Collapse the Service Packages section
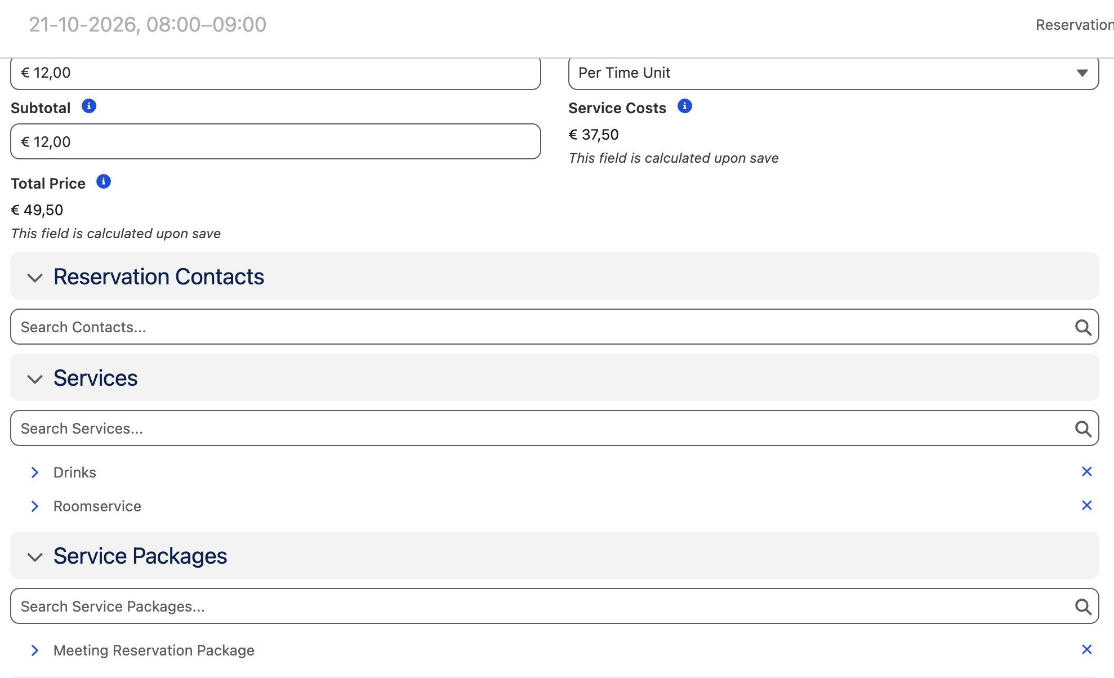Viewport: 1114px width, 678px height. pos(35,557)
